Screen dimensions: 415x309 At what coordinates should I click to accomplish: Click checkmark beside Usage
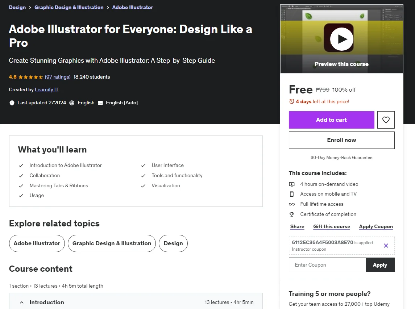point(21,196)
